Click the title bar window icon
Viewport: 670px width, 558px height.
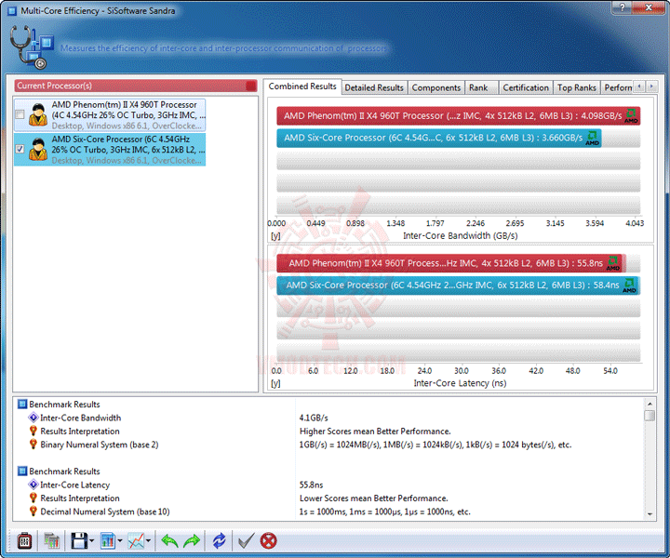coord(12,11)
